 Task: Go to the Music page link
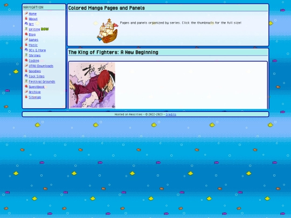click(33, 45)
